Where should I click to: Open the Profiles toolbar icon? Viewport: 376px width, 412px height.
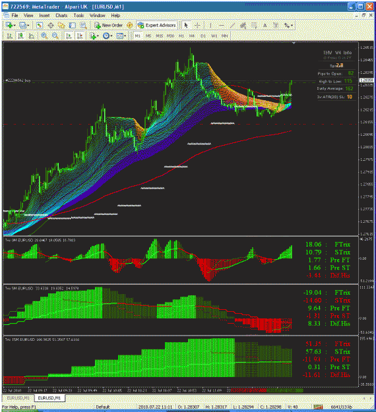pos(22,25)
